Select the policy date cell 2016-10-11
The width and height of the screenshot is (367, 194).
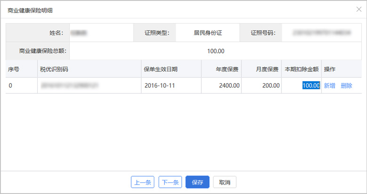[x=160, y=85]
